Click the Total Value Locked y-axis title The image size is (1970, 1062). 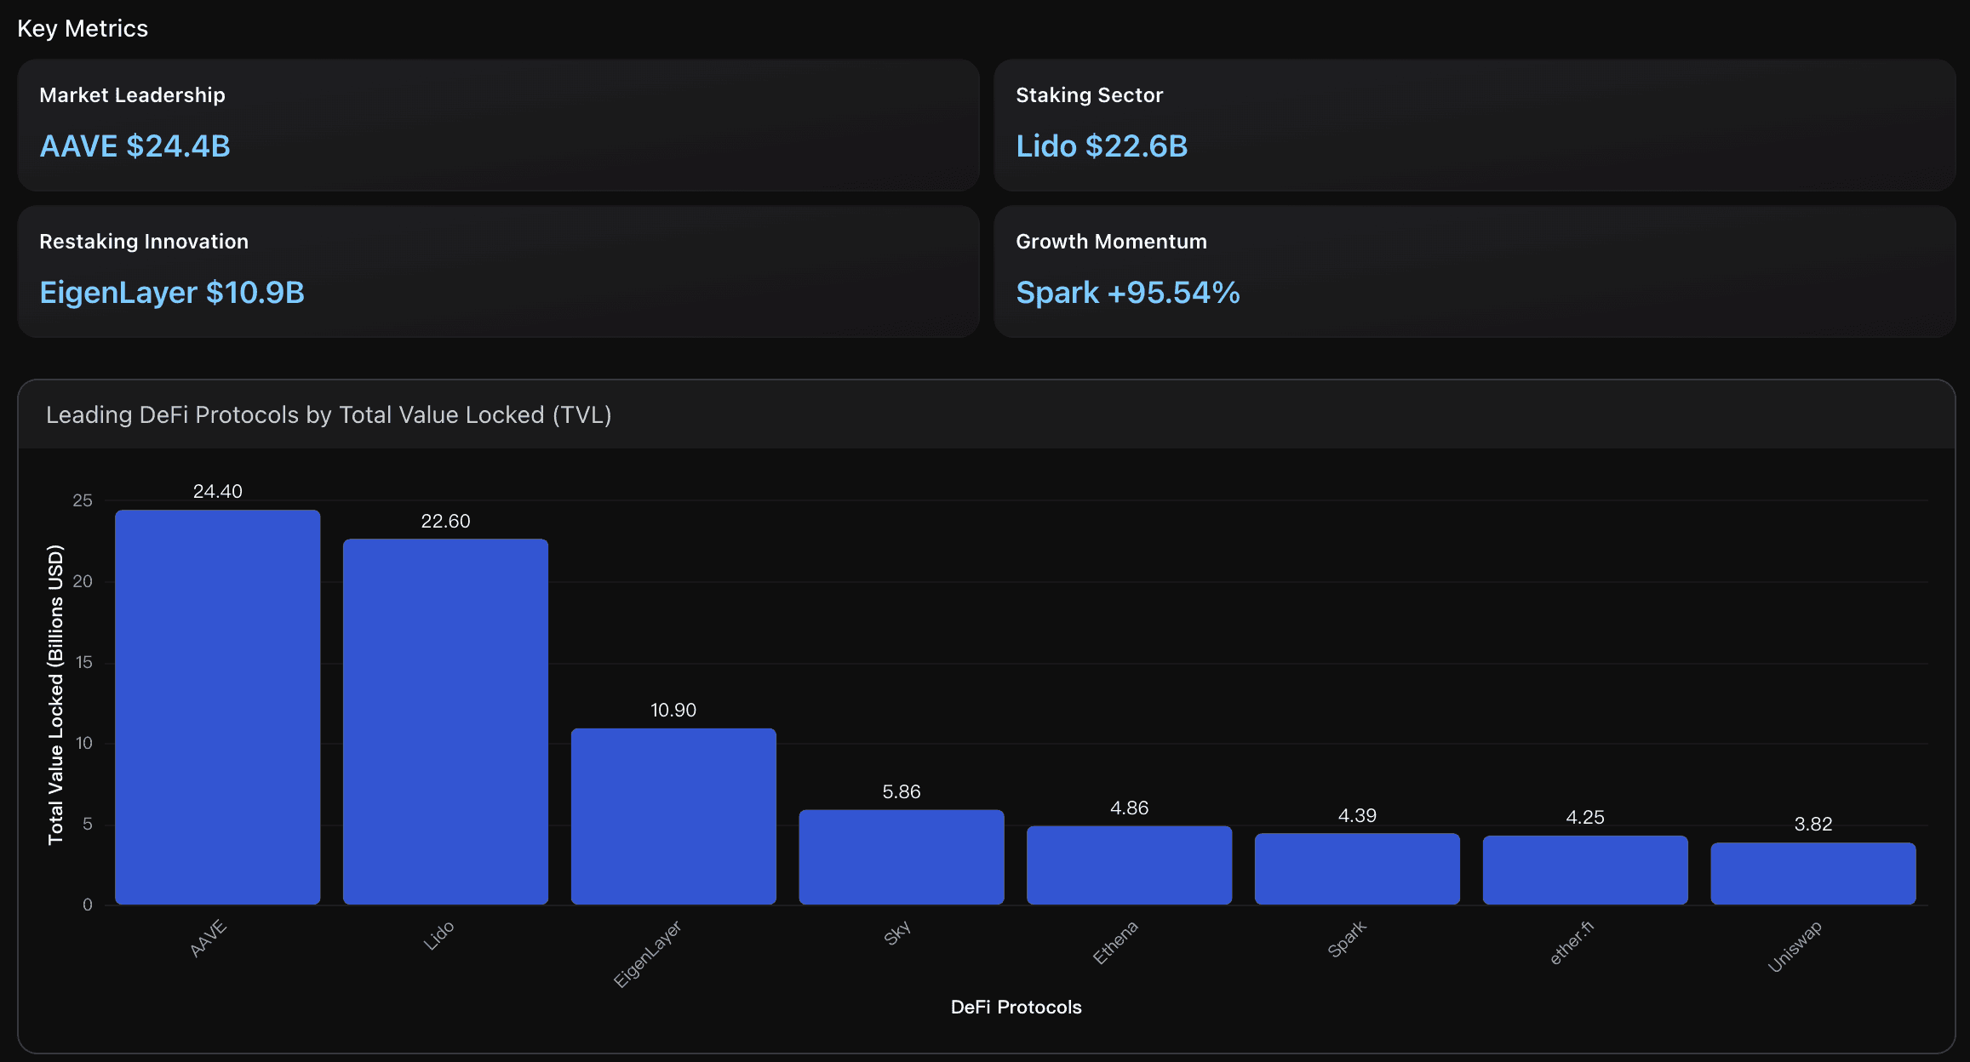point(56,695)
